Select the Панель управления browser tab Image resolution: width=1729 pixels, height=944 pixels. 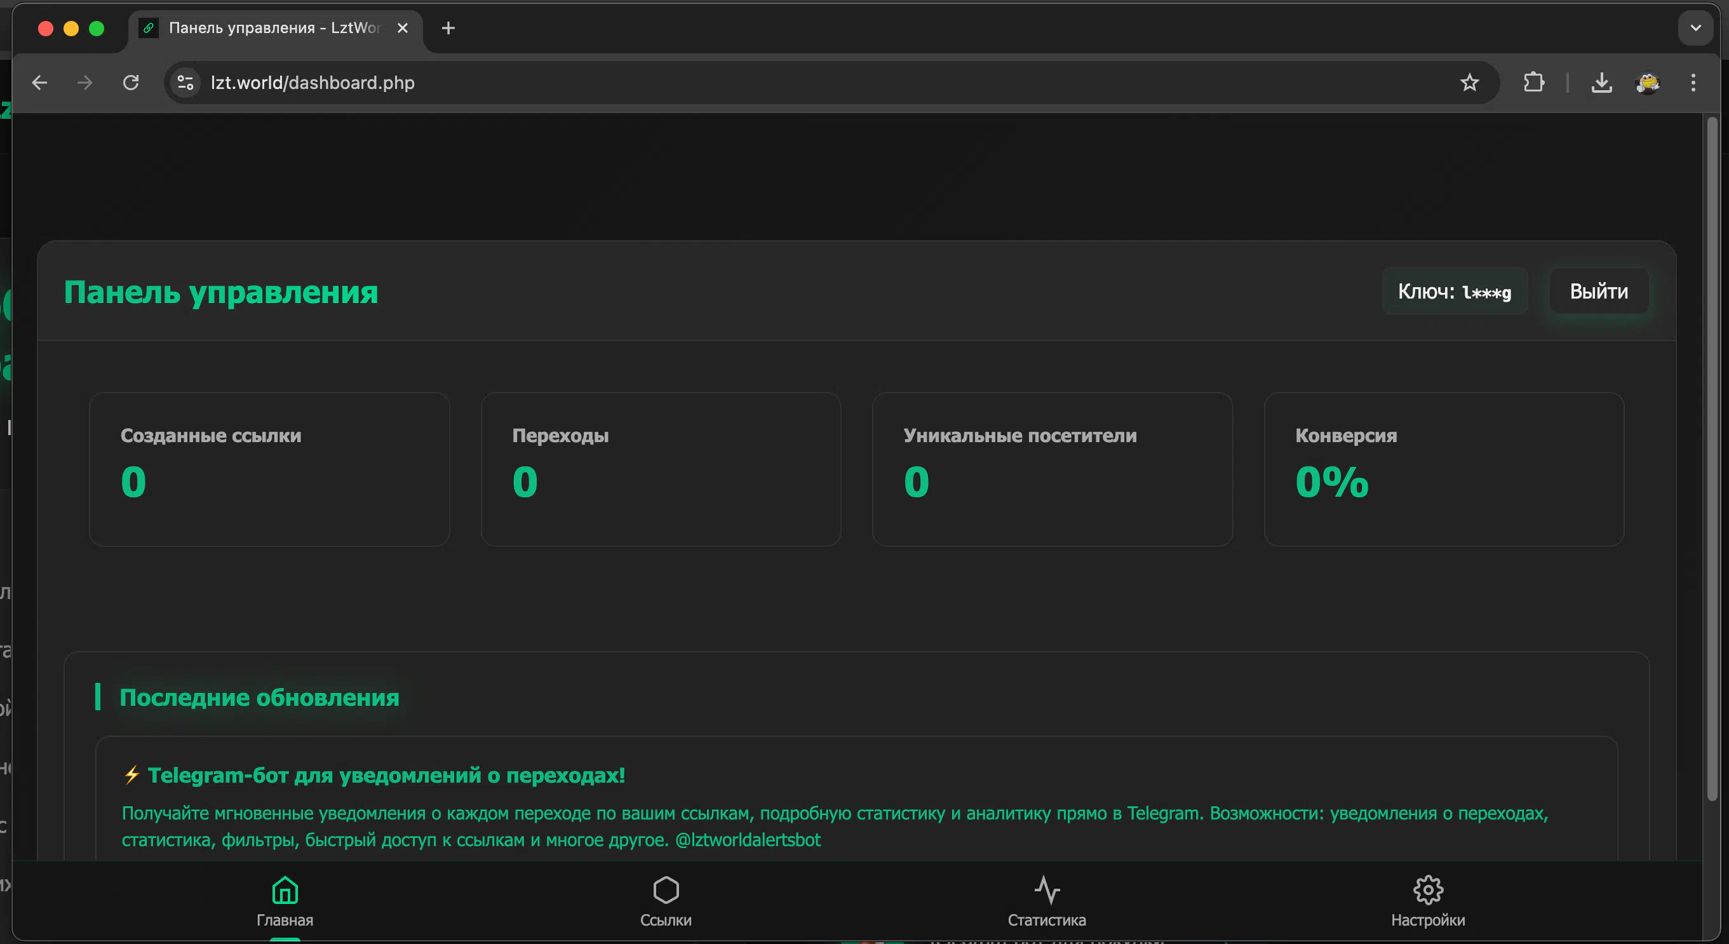[x=274, y=27]
